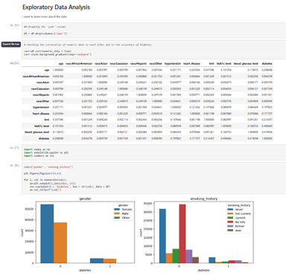Click the orange Male bar for diabetes 0
This screenshot has height=276, width=286.
coord(60,243)
